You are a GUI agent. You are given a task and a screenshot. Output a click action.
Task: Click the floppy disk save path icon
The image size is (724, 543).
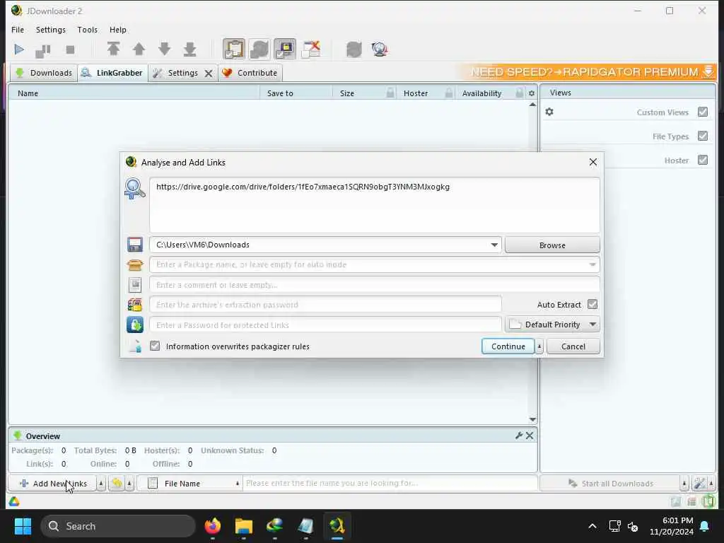coord(135,245)
